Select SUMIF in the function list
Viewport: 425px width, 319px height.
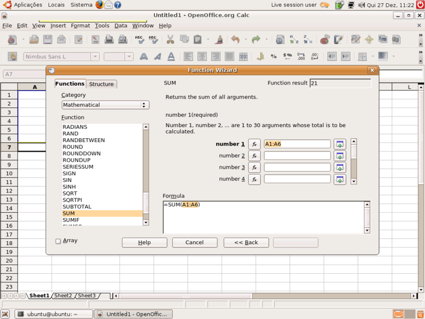pos(103,220)
